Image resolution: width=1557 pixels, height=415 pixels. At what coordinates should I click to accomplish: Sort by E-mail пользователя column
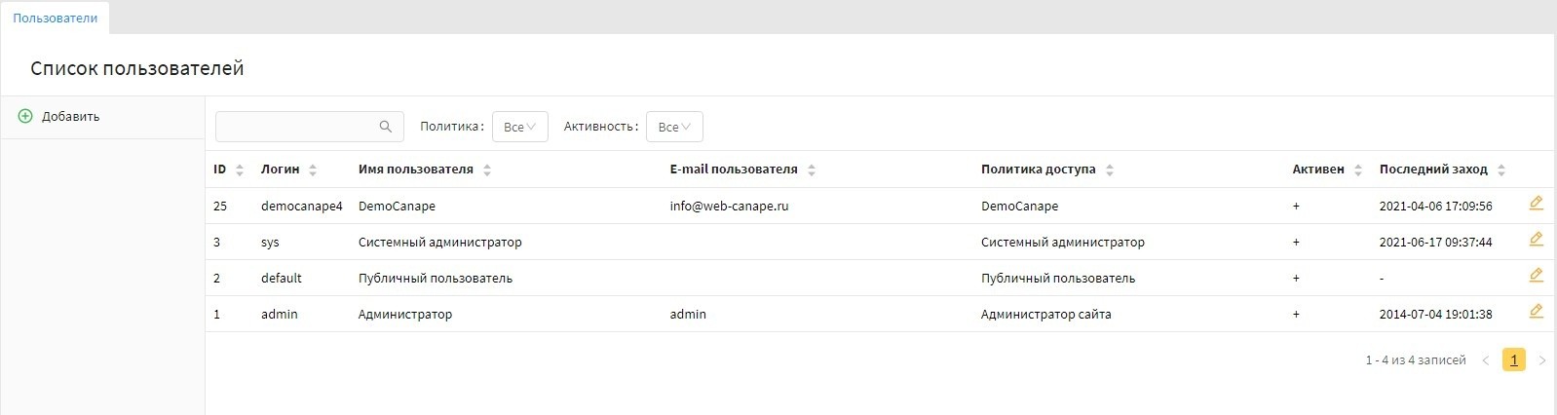click(x=734, y=170)
